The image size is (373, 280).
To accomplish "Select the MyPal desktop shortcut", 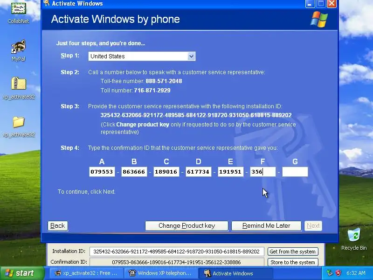I will [x=18, y=50].
